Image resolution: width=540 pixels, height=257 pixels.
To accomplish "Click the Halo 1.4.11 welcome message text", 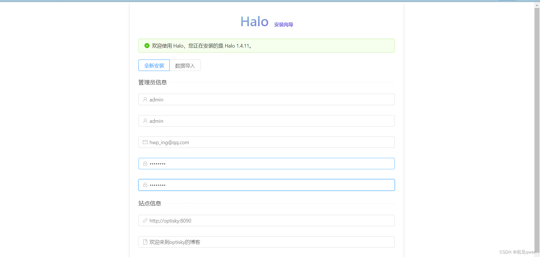I will click(x=202, y=46).
